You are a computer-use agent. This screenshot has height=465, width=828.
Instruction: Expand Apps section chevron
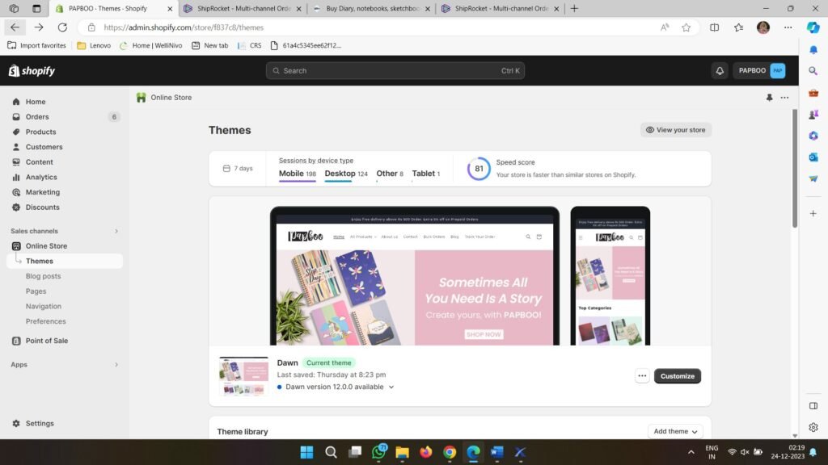pos(116,364)
